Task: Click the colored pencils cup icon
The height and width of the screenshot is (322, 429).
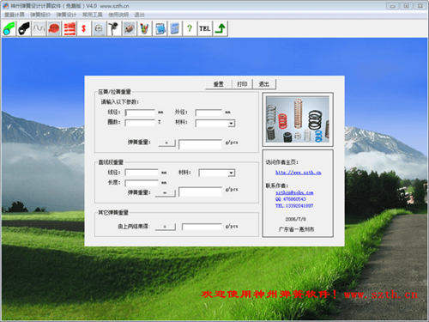Action: 144,28
